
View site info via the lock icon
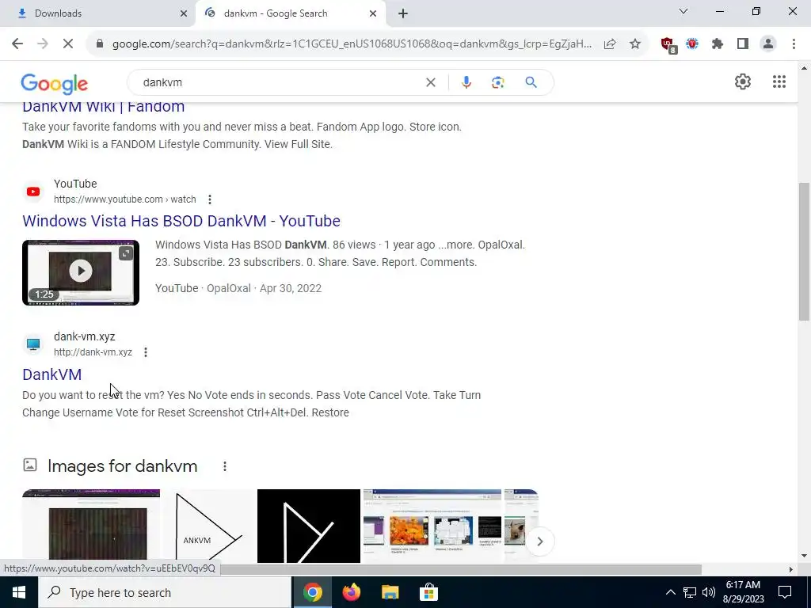pos(100,44)
